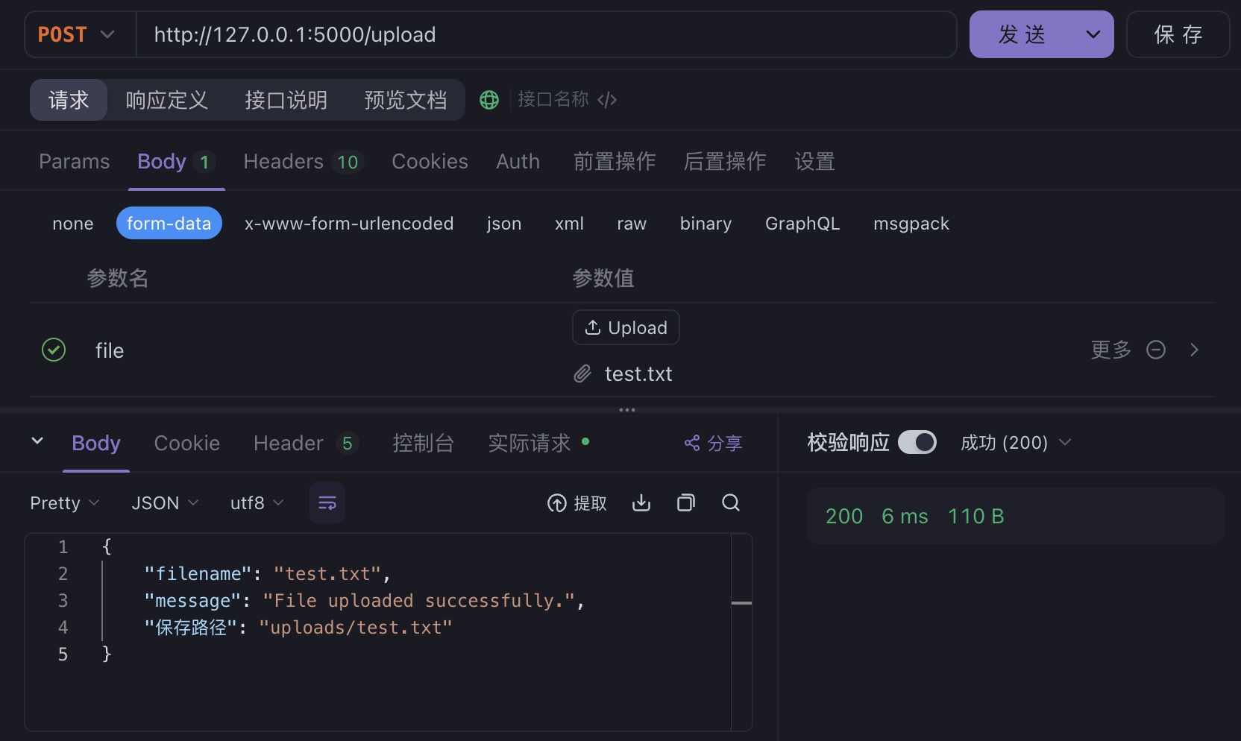
Task: Click the 分享 share link
Action: point(713,444)
